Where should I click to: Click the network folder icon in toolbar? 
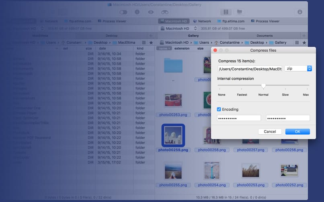[x=240, y=12]
